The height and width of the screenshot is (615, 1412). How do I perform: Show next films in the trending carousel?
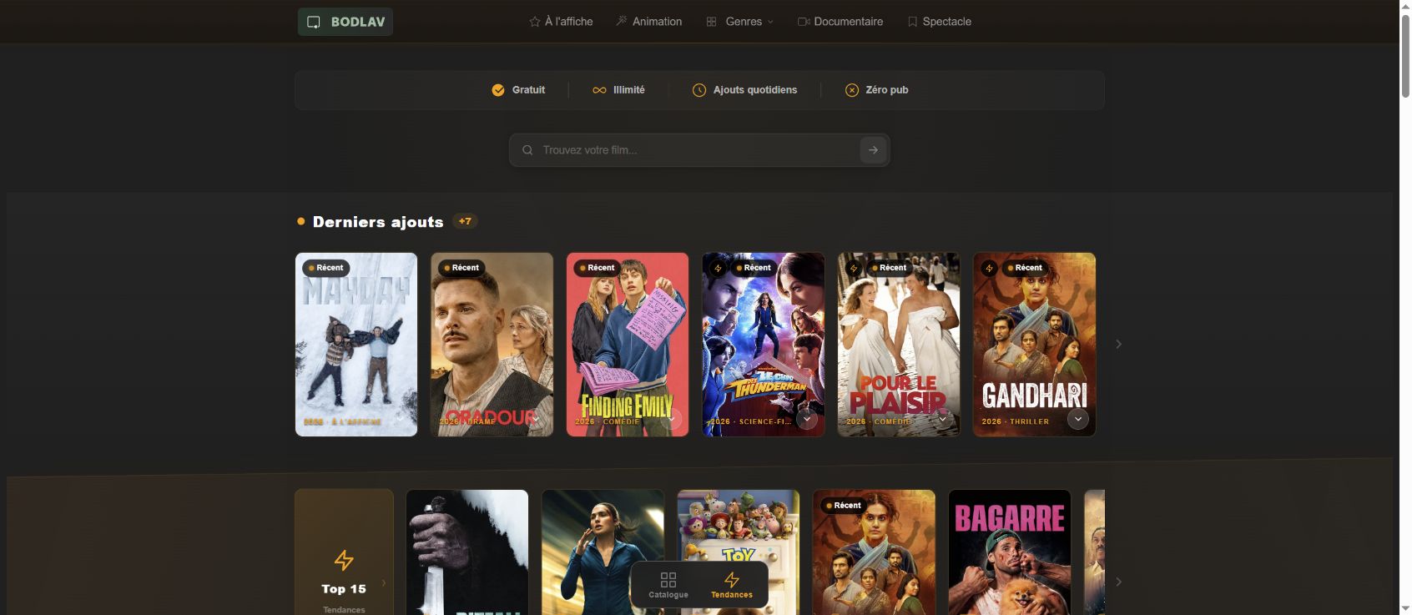1119,582
